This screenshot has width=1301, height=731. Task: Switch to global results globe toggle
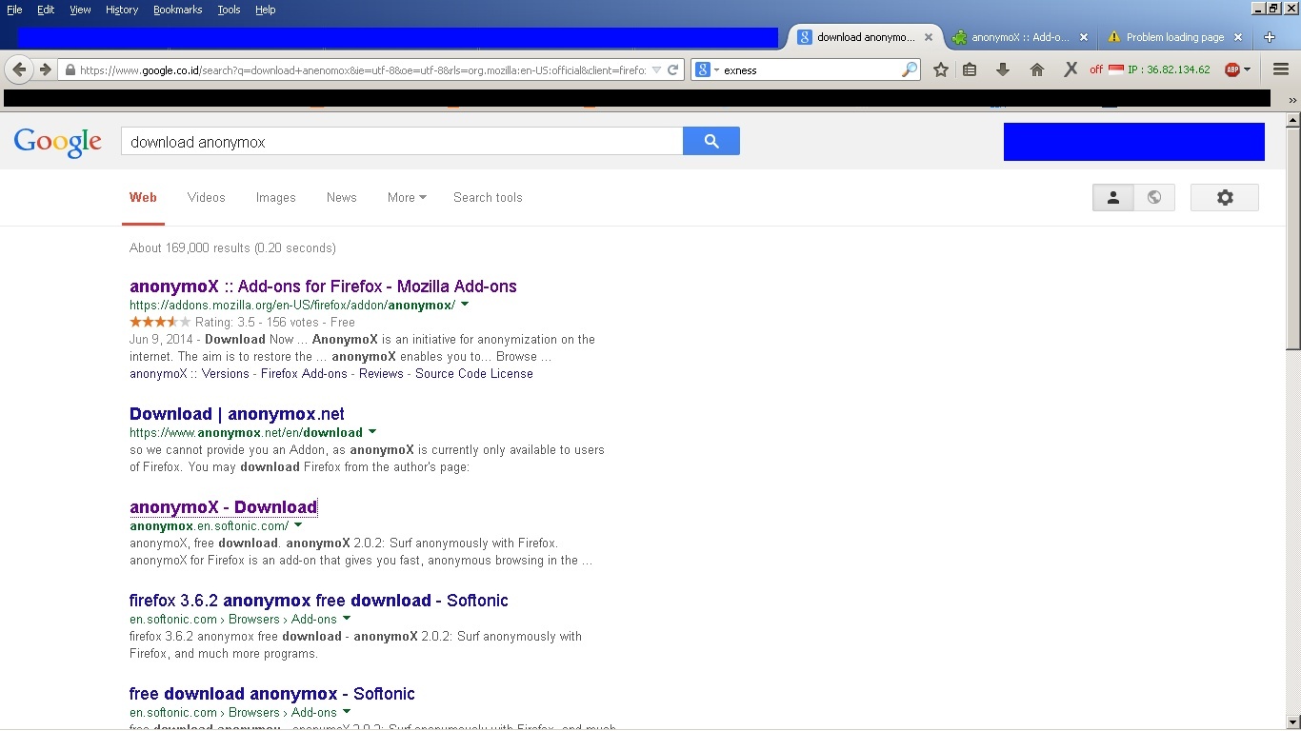click(1153, 197)
